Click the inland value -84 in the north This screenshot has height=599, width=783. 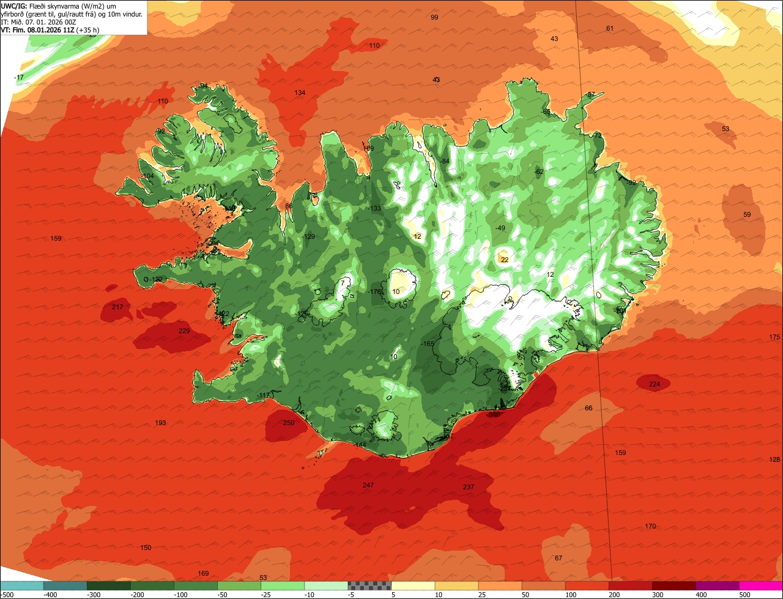pos(445,161)
